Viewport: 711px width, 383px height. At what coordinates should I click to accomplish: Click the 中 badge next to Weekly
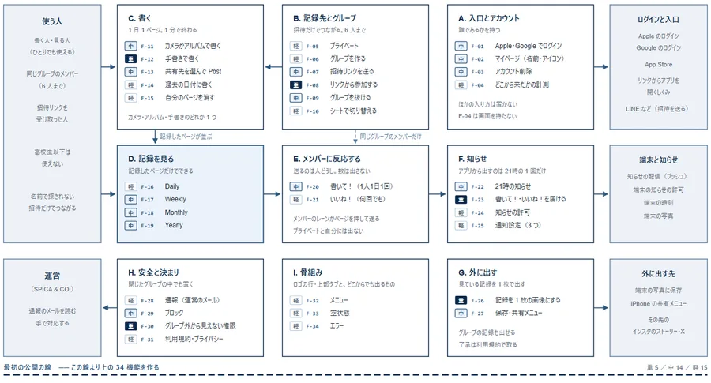130,200
